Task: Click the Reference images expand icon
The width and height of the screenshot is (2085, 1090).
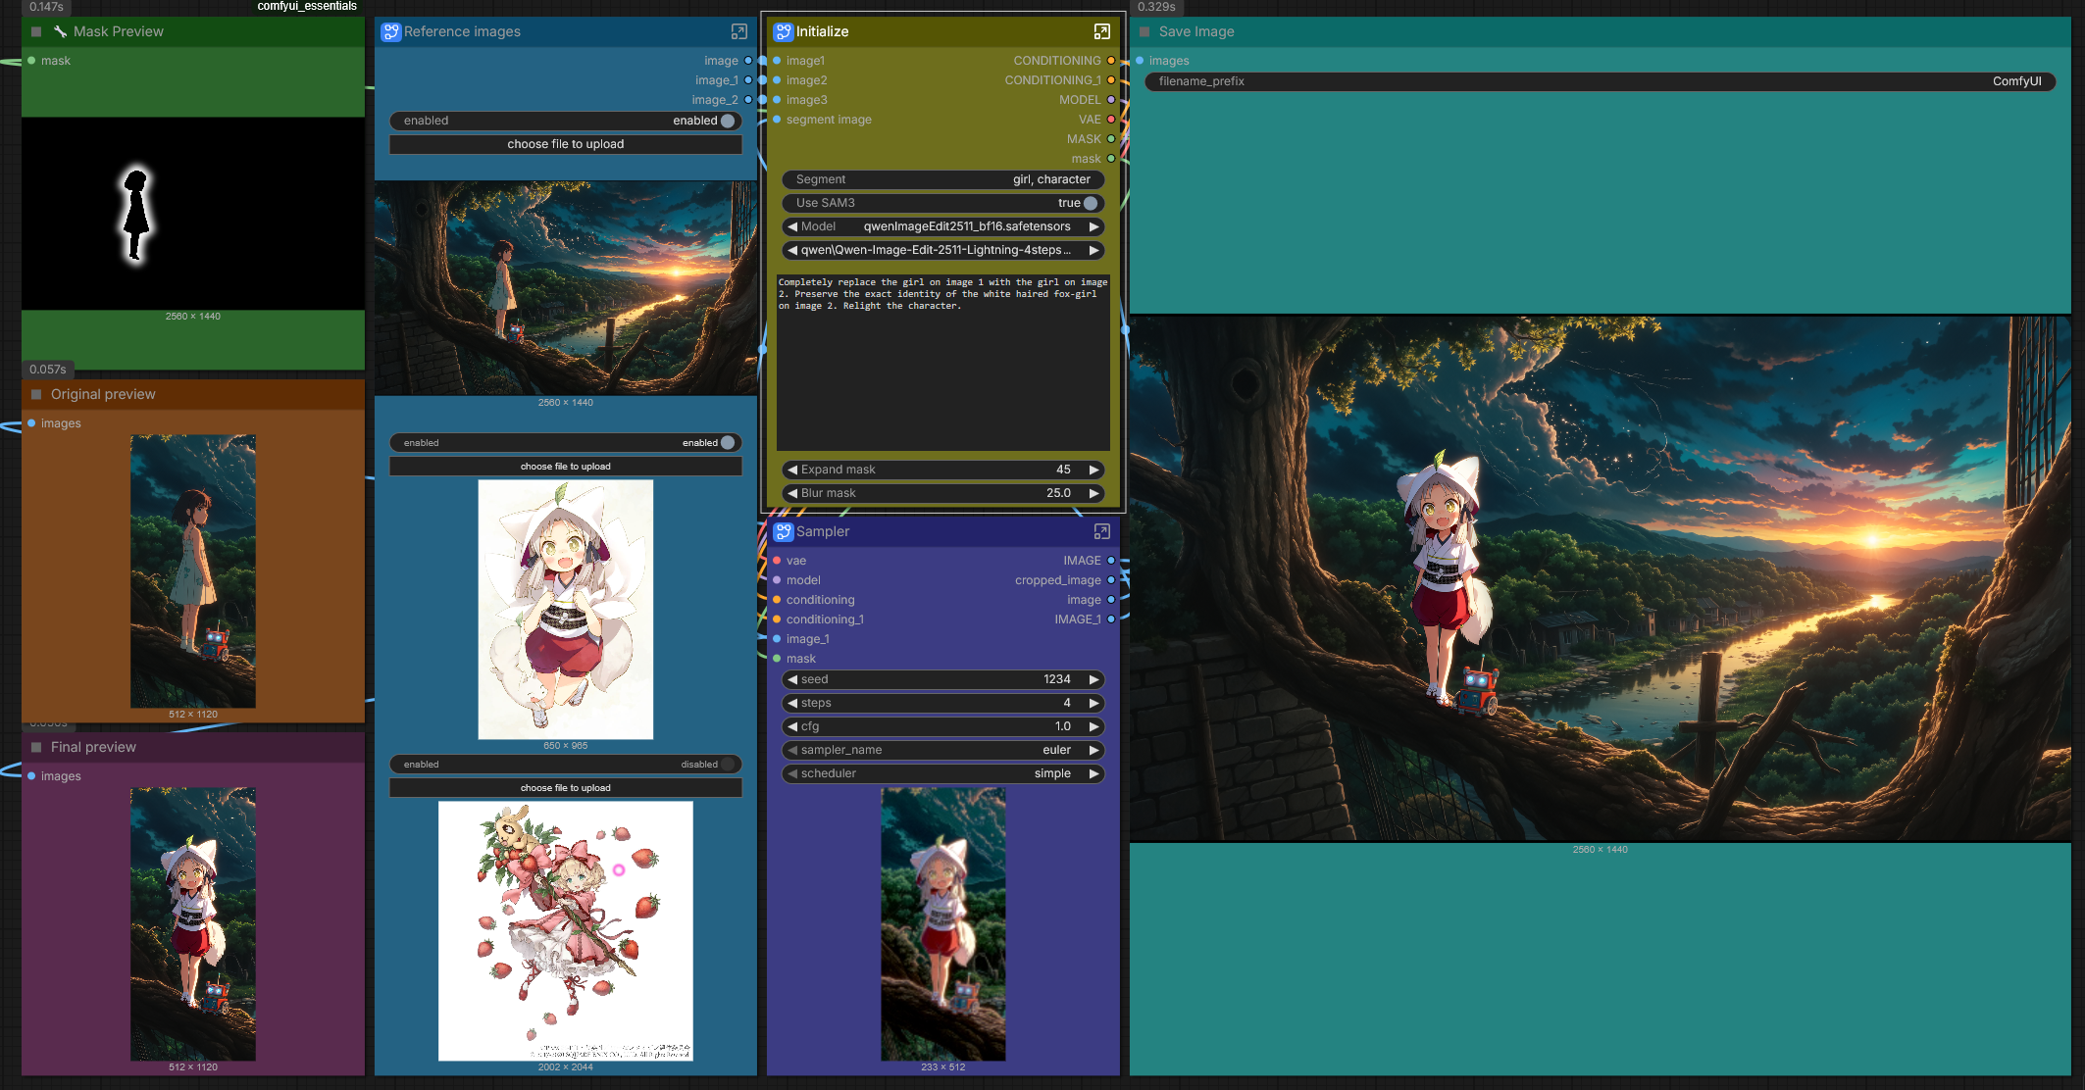Action: click(738, 31)
